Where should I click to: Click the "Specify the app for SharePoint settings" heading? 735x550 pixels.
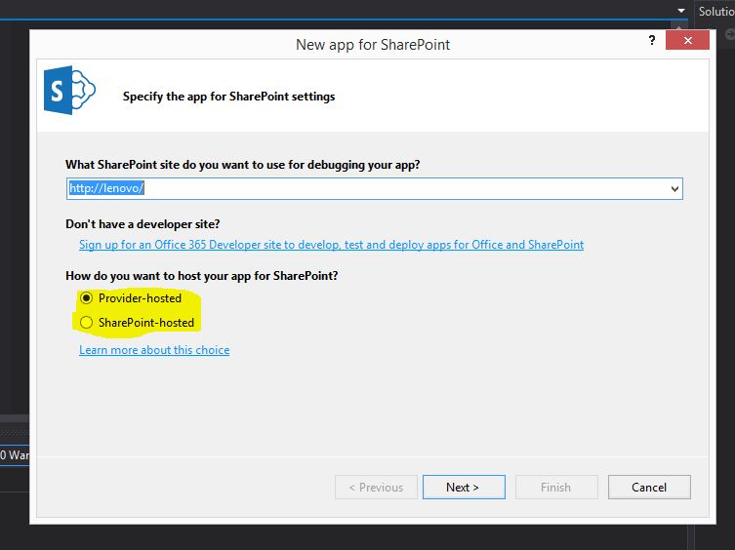[228, 97]
